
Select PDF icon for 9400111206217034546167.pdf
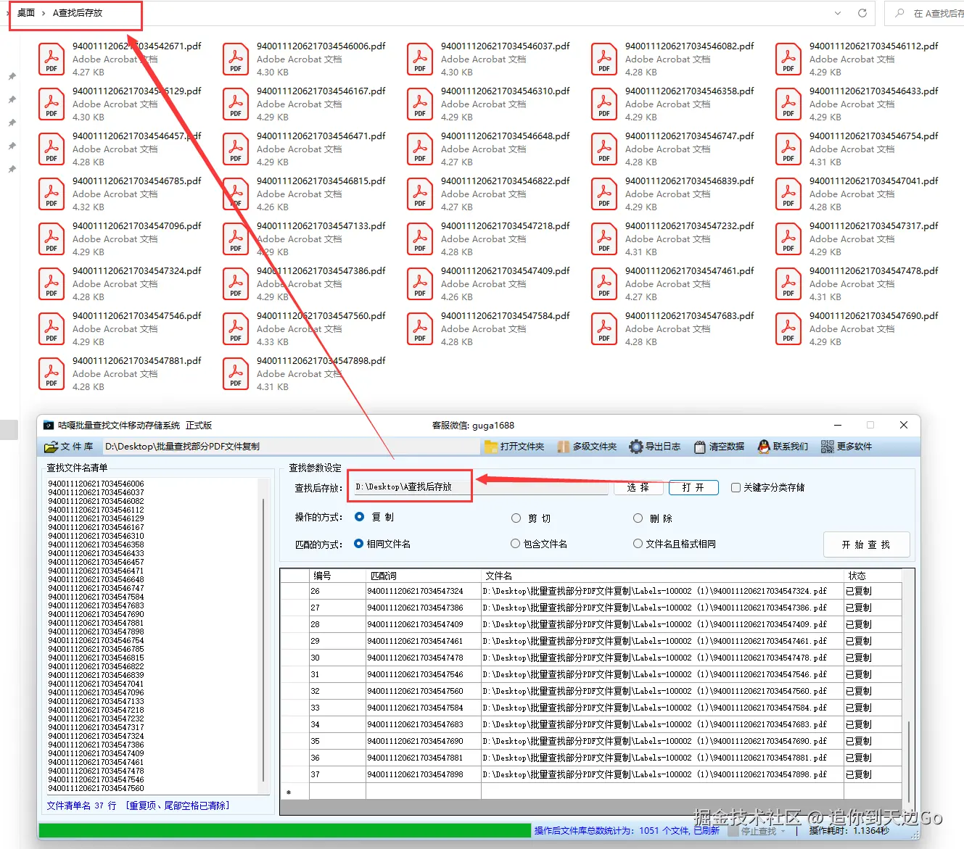236,104
